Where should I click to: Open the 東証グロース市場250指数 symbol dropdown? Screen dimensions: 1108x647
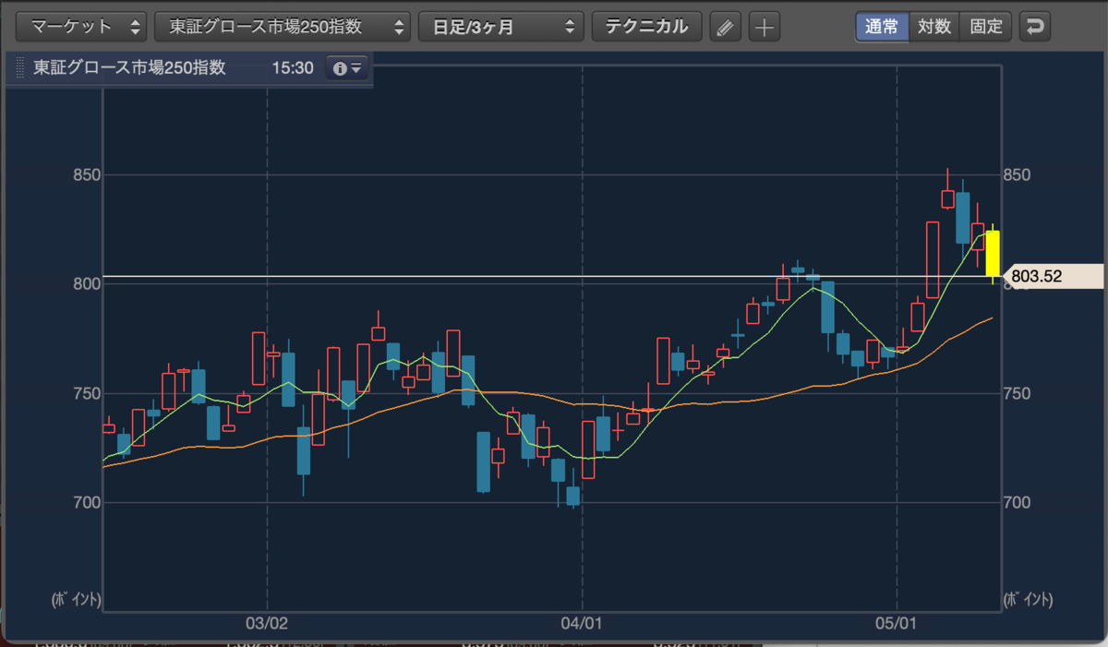click(283, 27)
